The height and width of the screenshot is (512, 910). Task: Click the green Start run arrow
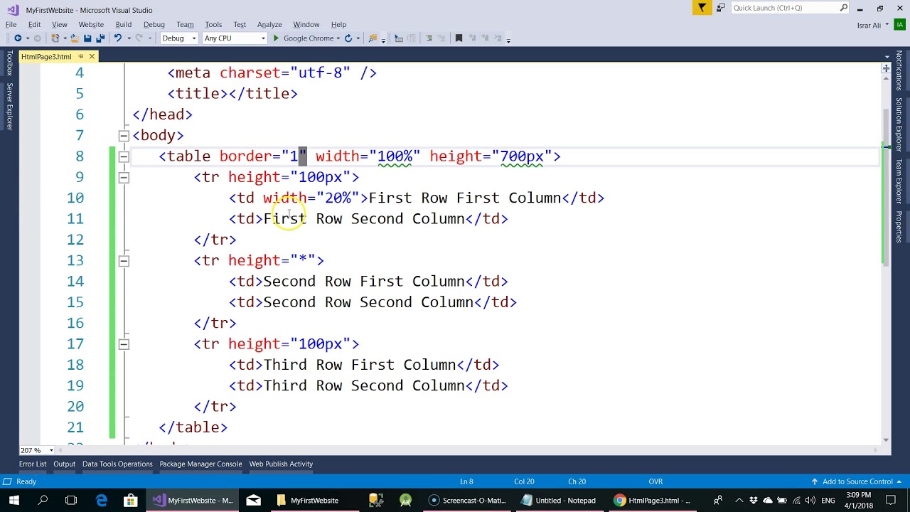click(x=276, y=38)
